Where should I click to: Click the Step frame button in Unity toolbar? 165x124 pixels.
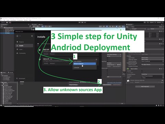tap(85, 22)
